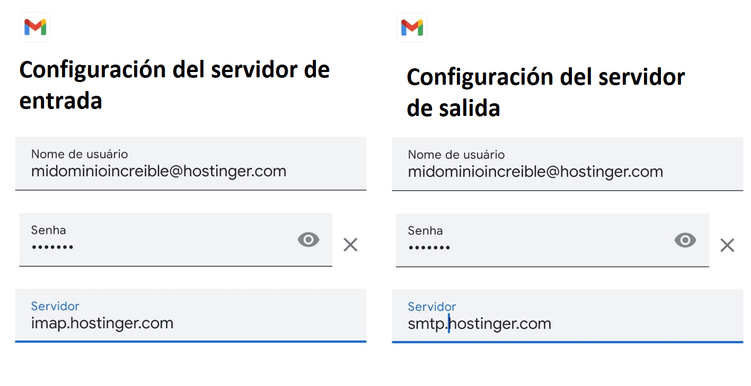The height and width of the screenshot is (386, 751).
Task: Click the 'Nome de usuário' label in the entrada form
Action: tap(79, 154)
